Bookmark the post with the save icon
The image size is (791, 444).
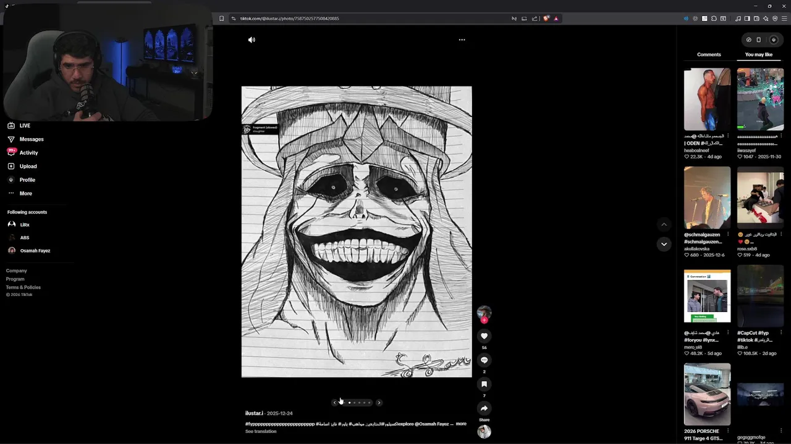(x=484, y=384)
